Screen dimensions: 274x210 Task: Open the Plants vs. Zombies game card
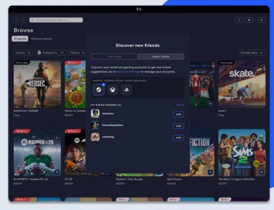[x=75, y=84]
